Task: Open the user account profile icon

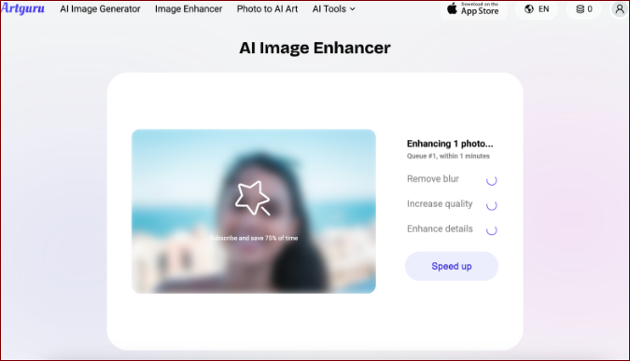Action: tap(620, 8)
